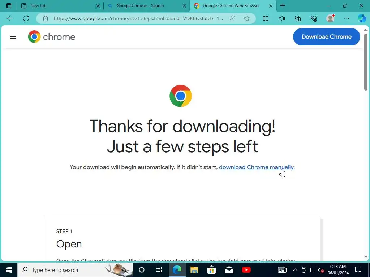Viewport: 370px width, 277px height.
Task: Open Cortana circle icon on taskbar
Action: point(142,270)
